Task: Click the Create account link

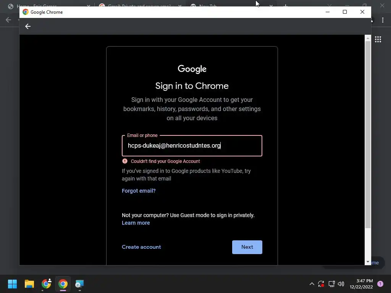Action: (x=141, y=247)
